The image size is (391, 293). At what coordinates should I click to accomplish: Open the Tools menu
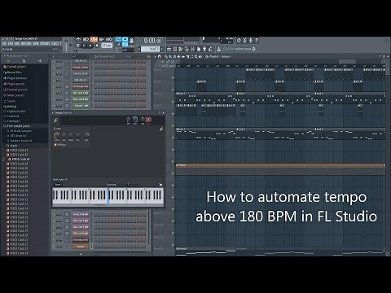click(x=55, y=43)
